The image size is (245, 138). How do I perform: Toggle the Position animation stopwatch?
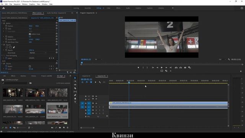tap(6, 26)
